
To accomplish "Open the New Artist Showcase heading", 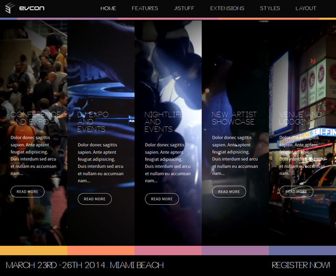I will (234, 118).
